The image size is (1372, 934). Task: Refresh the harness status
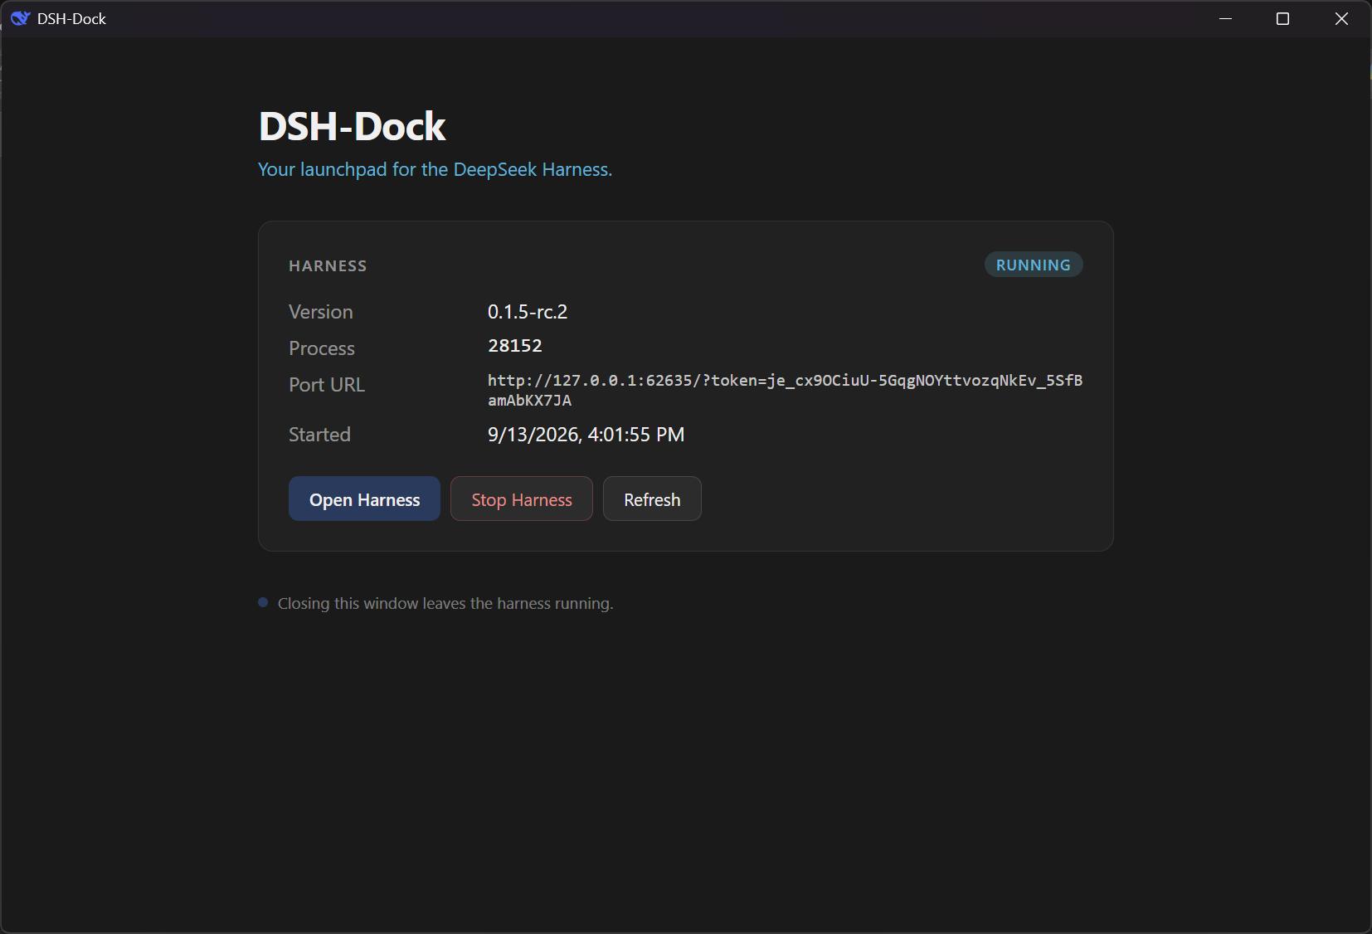[652, 499]
